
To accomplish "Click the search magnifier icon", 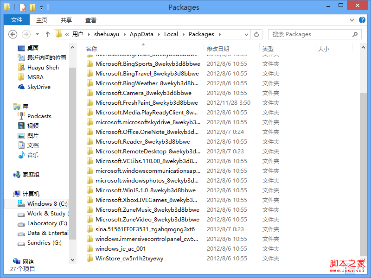I will [x=355, y=34].
